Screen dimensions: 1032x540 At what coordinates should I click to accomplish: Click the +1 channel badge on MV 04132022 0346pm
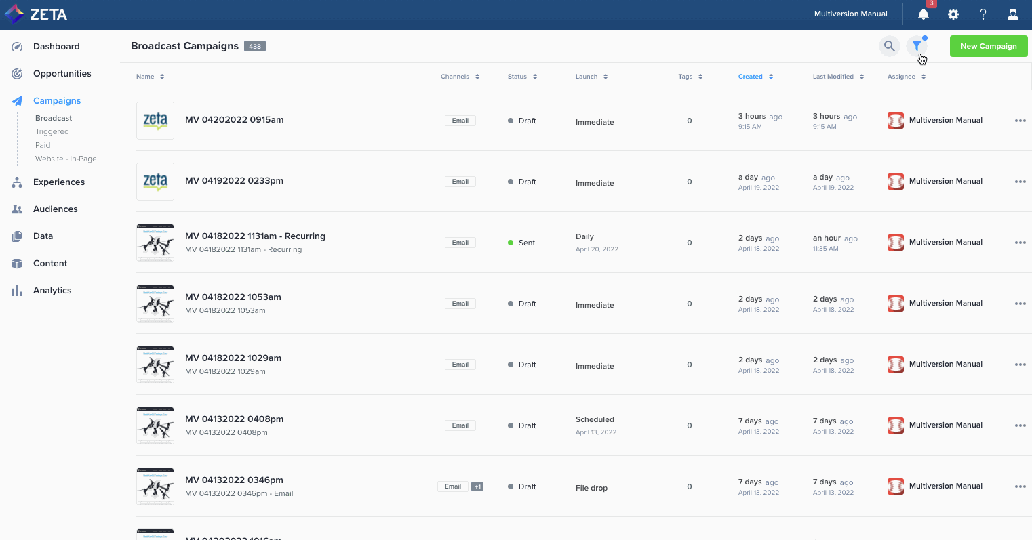pyautogui.click(x=477, y=486)
